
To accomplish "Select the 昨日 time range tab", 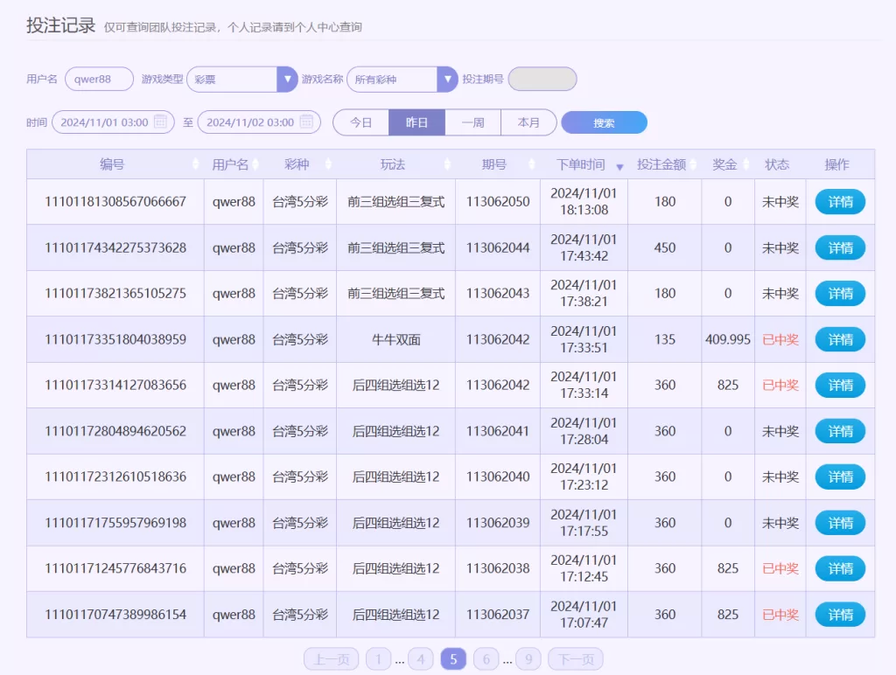I will click(x=416, y=122).
